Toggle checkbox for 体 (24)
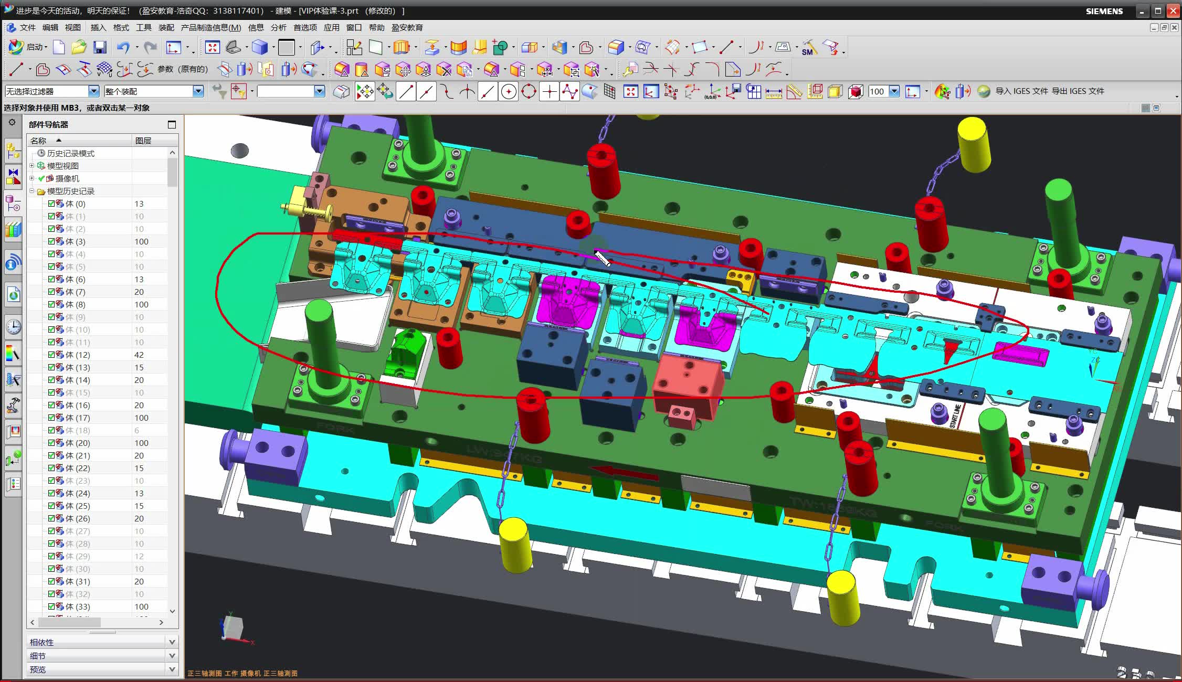The height and width of the screenshot is (682, 1182). 51,493
